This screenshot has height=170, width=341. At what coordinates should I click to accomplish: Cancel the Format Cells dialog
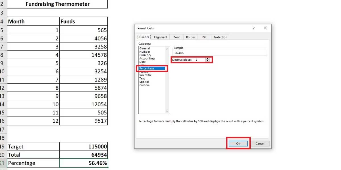pyautogui.click(x=260, y=143)
